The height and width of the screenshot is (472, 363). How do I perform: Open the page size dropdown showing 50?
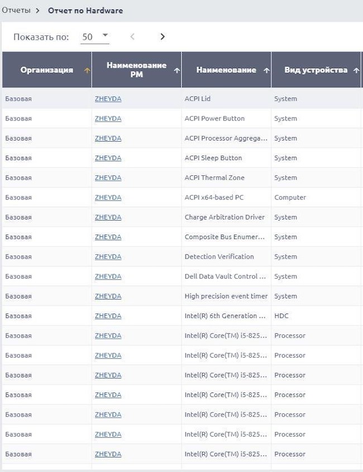[94, 37]
